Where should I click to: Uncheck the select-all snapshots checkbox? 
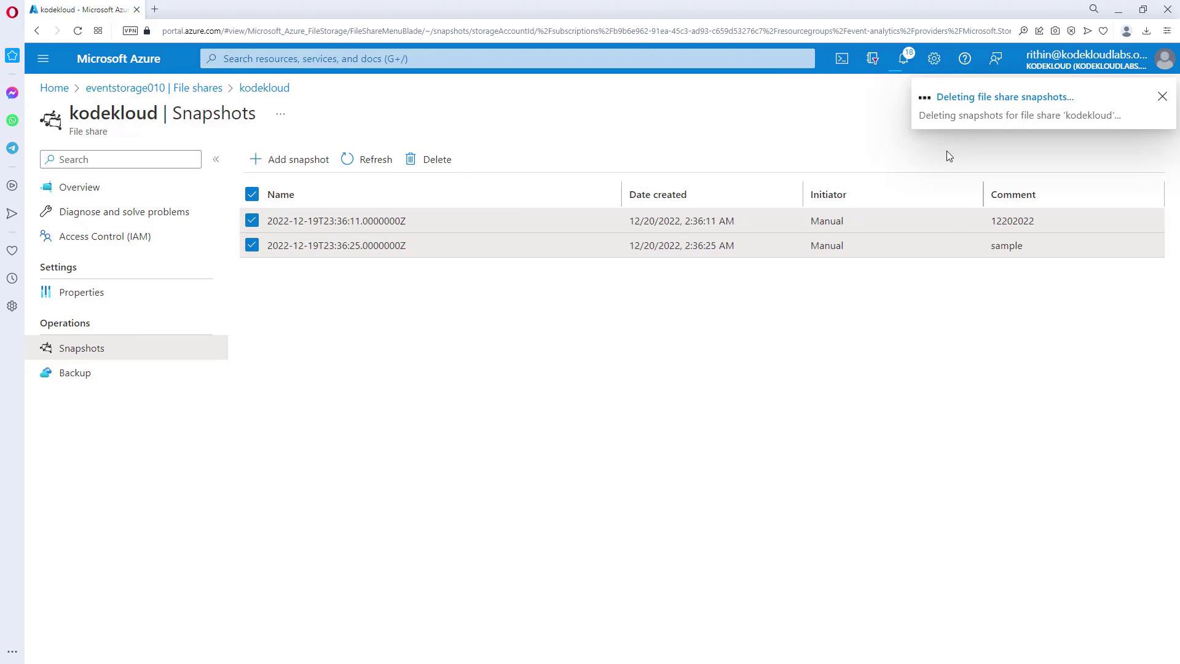click(x=252, y=194)
